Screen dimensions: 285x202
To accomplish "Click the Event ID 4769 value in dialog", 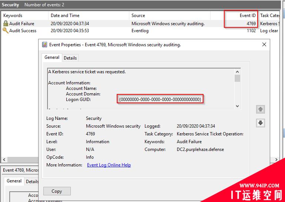I will [90, 134].
